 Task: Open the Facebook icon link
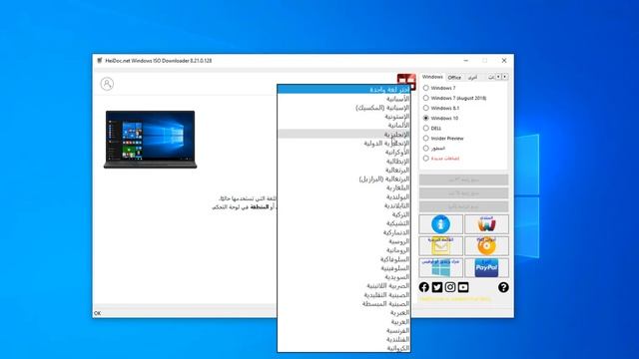[423, 287]
